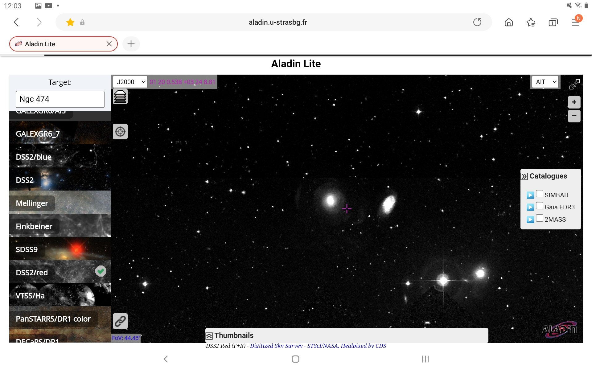Close the Aladin Lite tab
The width and height of the screenshot is (592, 370).
(x=109, y=44)
